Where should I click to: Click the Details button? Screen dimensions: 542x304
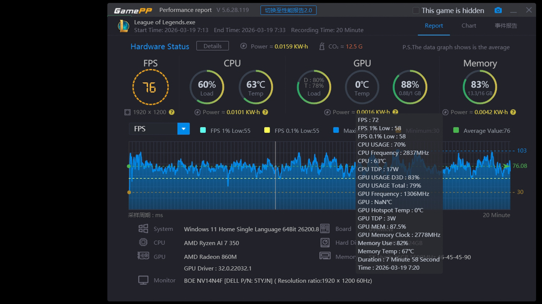pos(212,46)
